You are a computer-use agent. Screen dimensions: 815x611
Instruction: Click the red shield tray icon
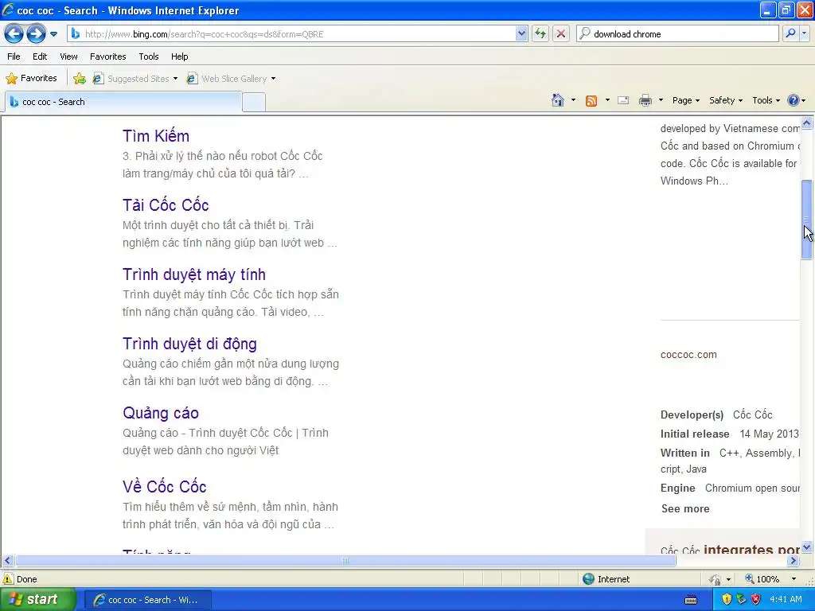756,600
